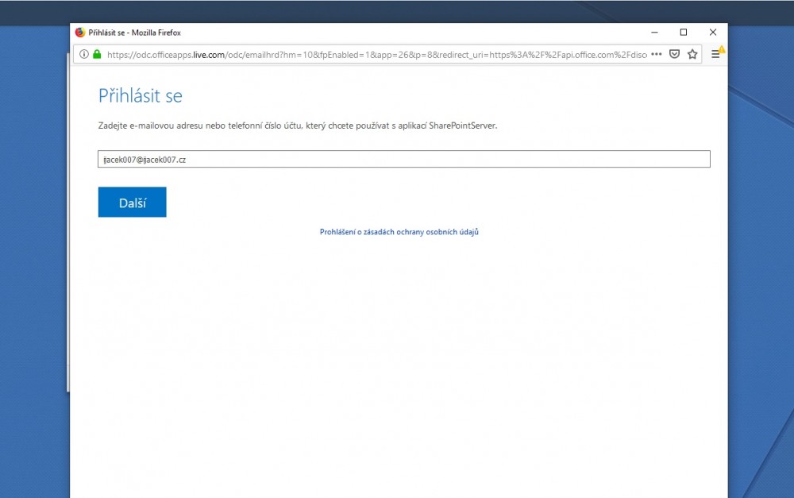Save the page to Pocket
This screenshot has width=794, height=498.
(x=674, y=55)
